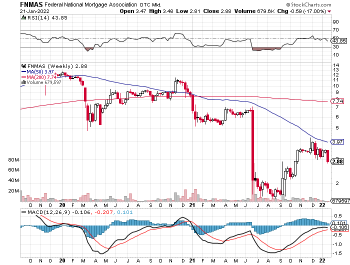Click the volume bars icon in legend

[x=23, y=82]
